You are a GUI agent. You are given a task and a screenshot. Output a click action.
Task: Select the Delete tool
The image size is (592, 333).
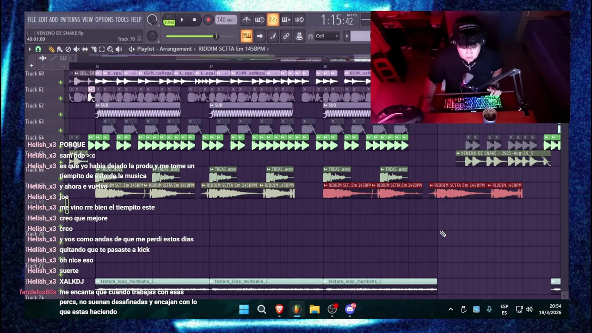(x=68, y=49)
